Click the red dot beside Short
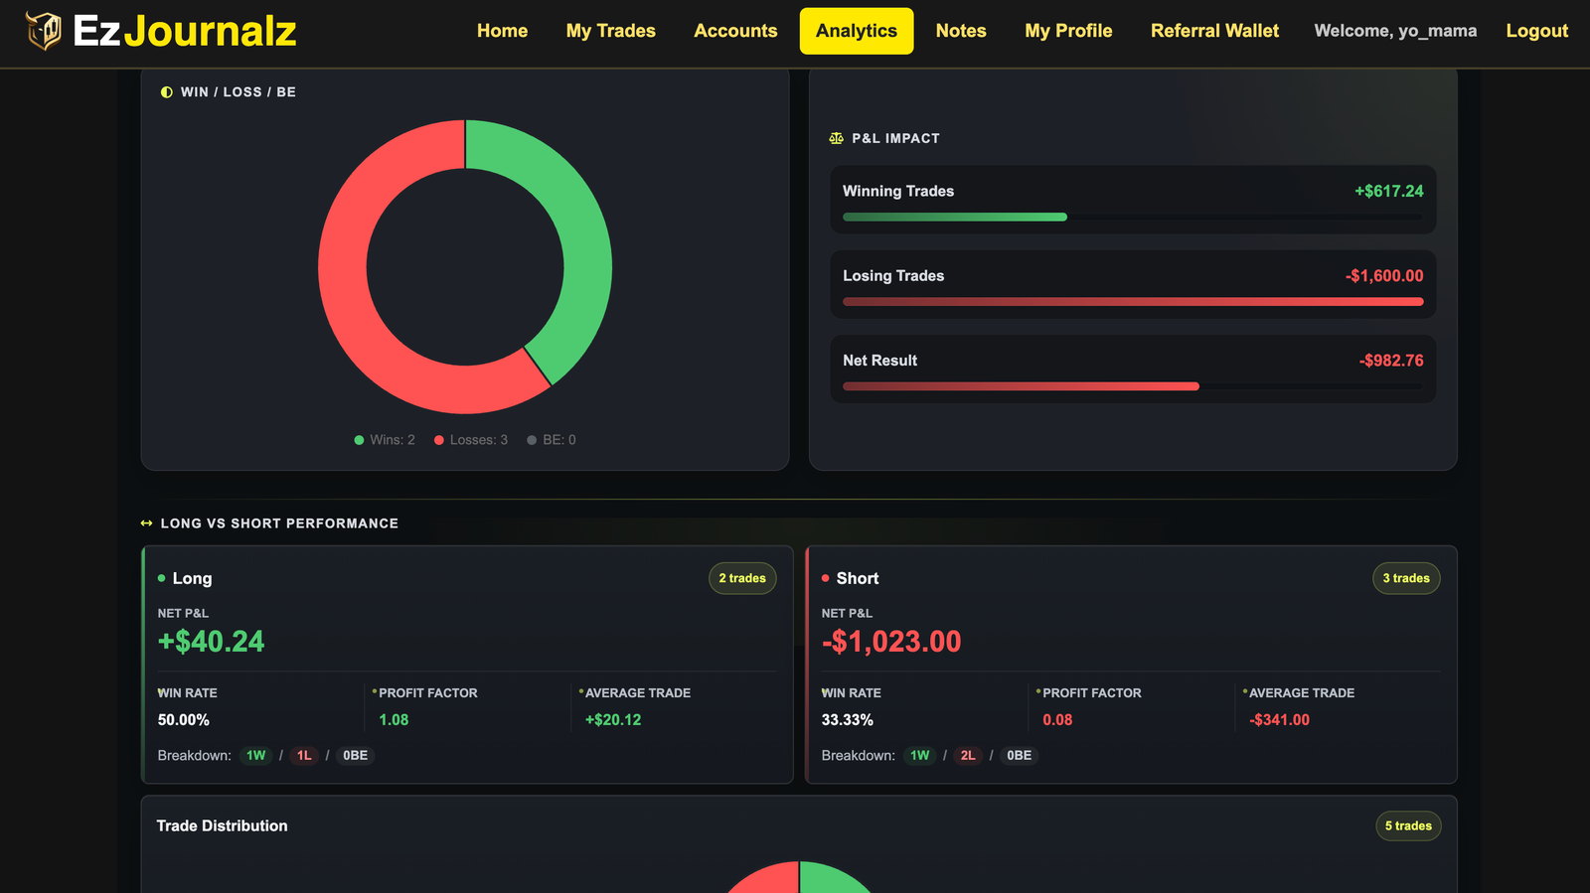This screenshot has height=893, width=1590. (826, 578)
